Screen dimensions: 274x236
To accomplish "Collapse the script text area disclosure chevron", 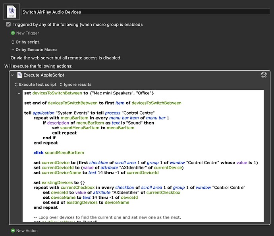I will [x=19, y=93].
